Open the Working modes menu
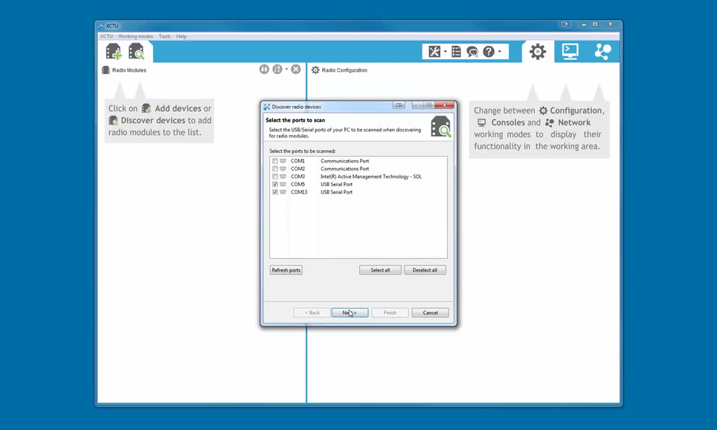Screen dimensions: 717x430 pos(136,36)
